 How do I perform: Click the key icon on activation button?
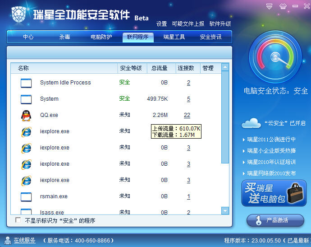click(258, 220)
